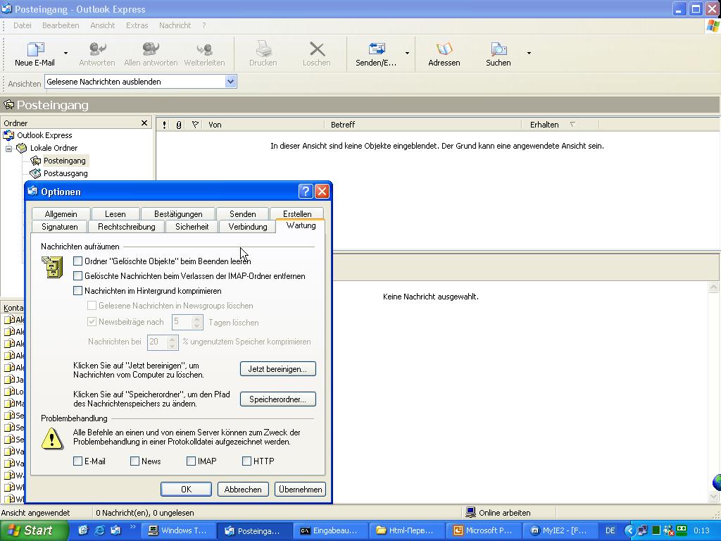Close the Ordner pane with X
Screen dimensions: 721x541
144,123
